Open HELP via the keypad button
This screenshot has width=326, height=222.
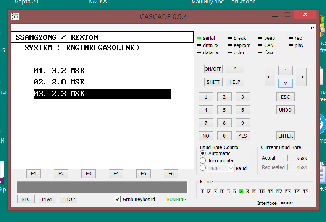(235, 82)
